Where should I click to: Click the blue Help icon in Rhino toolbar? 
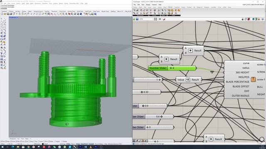click(x=95, y=14)
